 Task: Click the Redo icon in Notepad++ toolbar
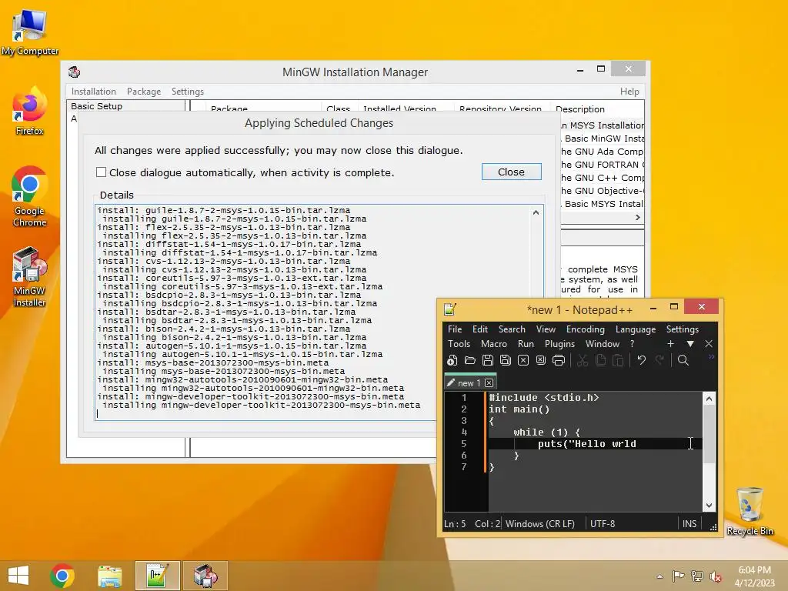coord(659,360)
